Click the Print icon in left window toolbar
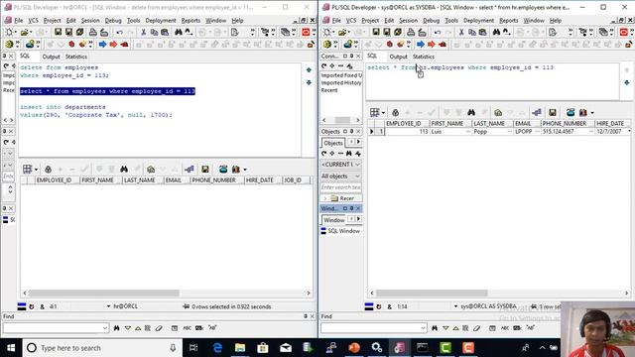Image resolution: width=635 pixels, height=357 pixels. 93,32
